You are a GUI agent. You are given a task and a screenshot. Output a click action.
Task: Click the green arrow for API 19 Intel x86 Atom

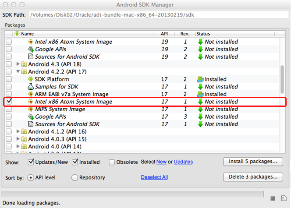click(x=200, y=42)
